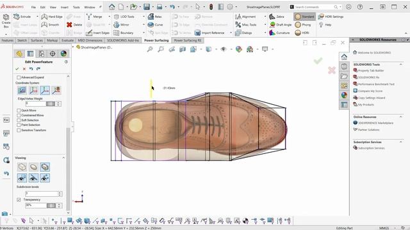Image resolution: width=410 pixels, height=230 pixels.
Task: Enable Advanced Expand checkbox
Action: click(19, 77)
